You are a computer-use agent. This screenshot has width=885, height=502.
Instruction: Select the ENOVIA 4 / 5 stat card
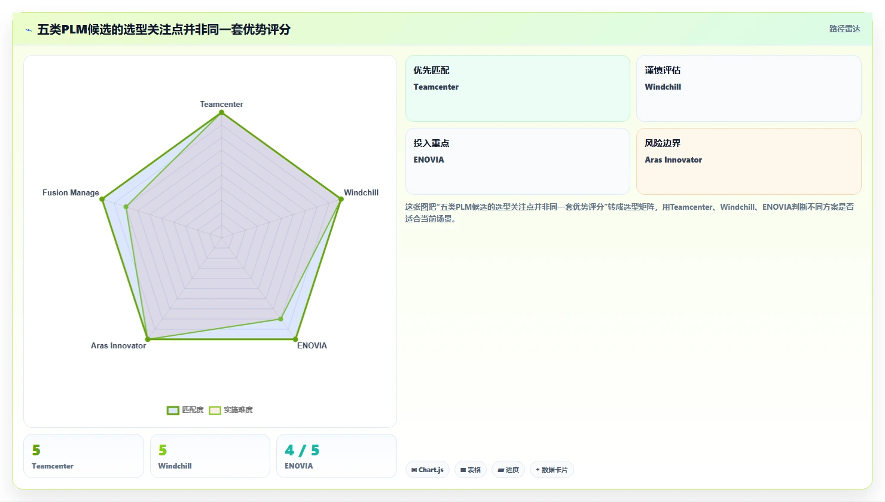coord(337,456)
